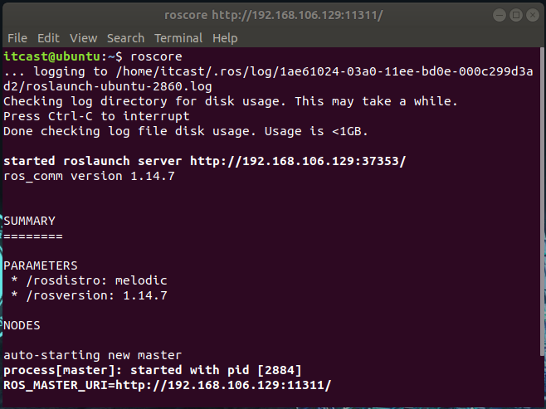This screenshot has width=546, height=409.
Task: Open the View menu
Action: point(83,38)
